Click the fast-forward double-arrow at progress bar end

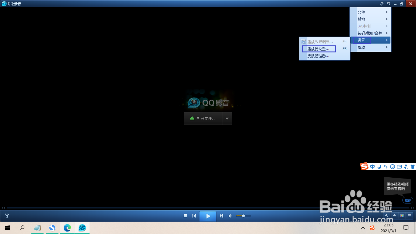[x=412, y=208]
